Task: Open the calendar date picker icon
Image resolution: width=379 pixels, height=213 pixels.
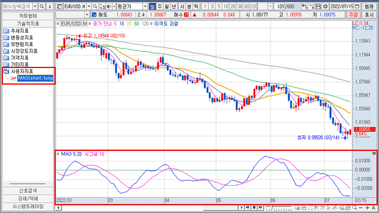Action: (x=357, y=7)
